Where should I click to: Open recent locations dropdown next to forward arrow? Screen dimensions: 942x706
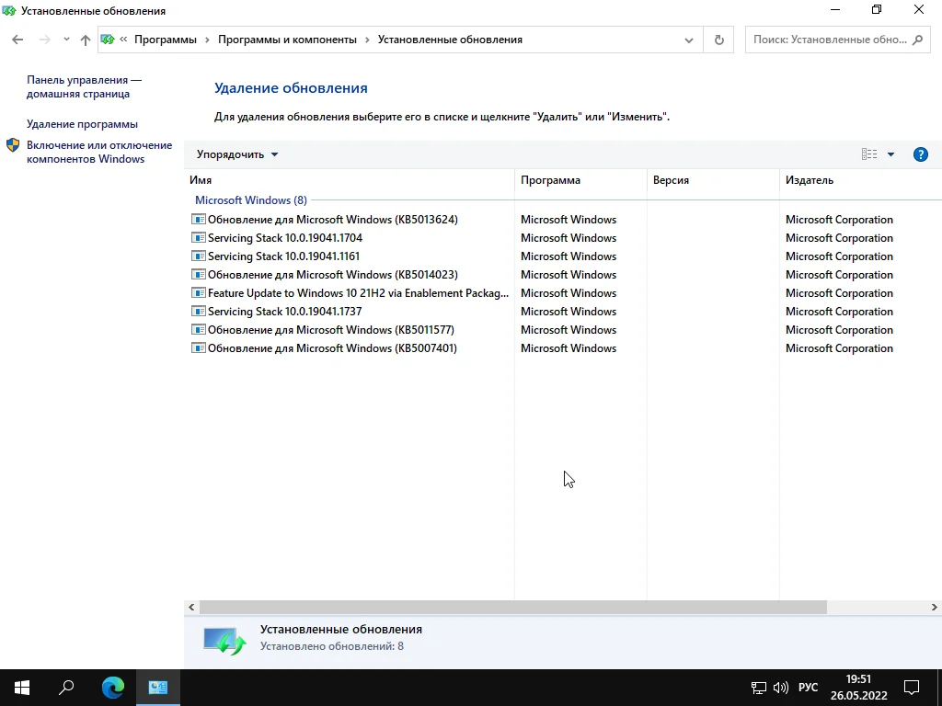pyautogui.click(x=66, y=40)
